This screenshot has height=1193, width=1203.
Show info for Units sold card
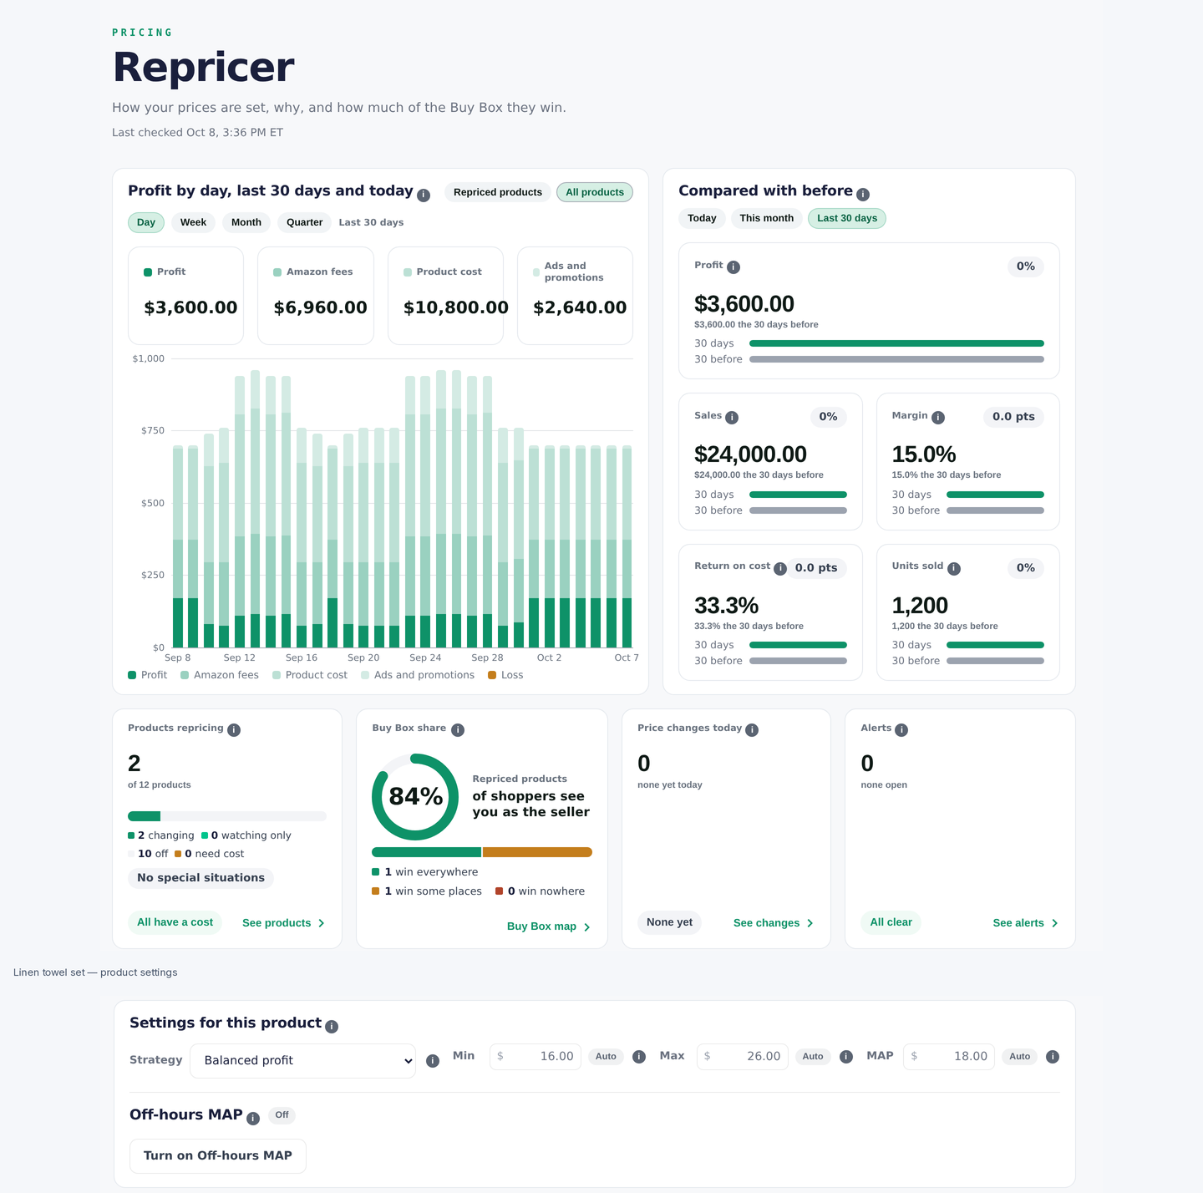click(x=954, y=569)
